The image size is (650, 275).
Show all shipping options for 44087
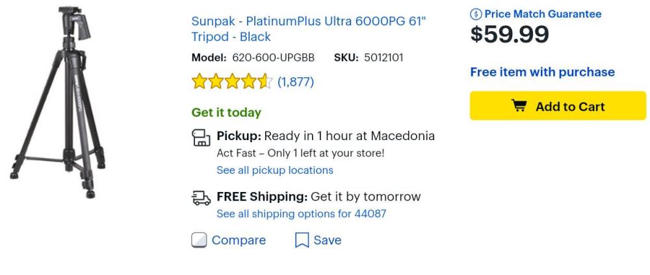tap(301, 213)
